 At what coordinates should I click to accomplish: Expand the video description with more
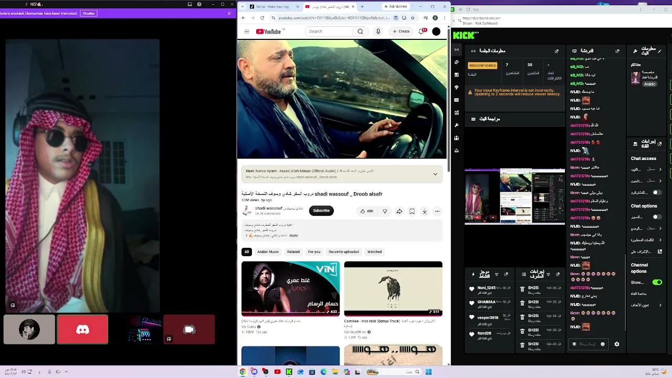[x=293, y=236]
